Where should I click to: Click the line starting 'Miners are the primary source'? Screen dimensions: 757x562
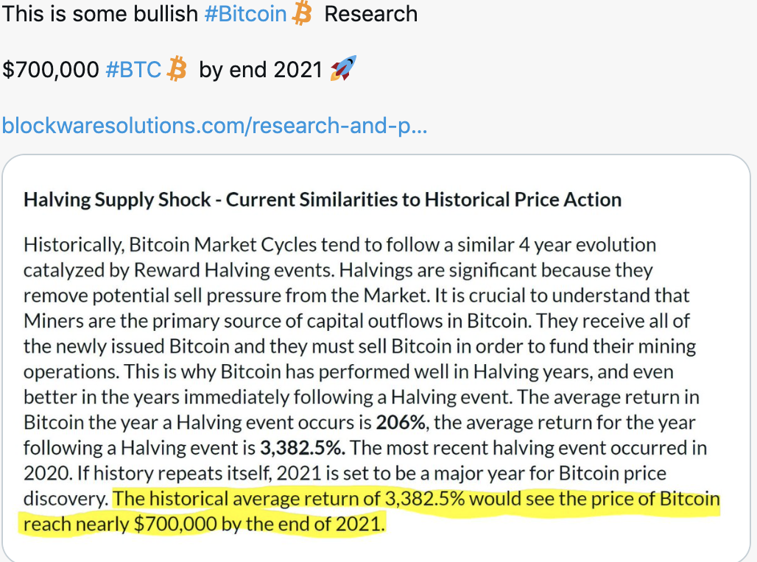click(356, 321)
